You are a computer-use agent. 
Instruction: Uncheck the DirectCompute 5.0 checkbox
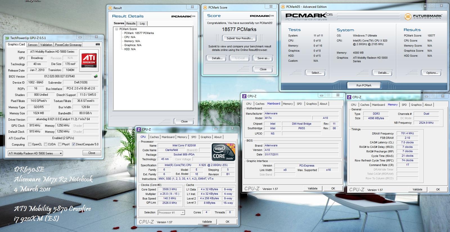[x=74, y=144]
